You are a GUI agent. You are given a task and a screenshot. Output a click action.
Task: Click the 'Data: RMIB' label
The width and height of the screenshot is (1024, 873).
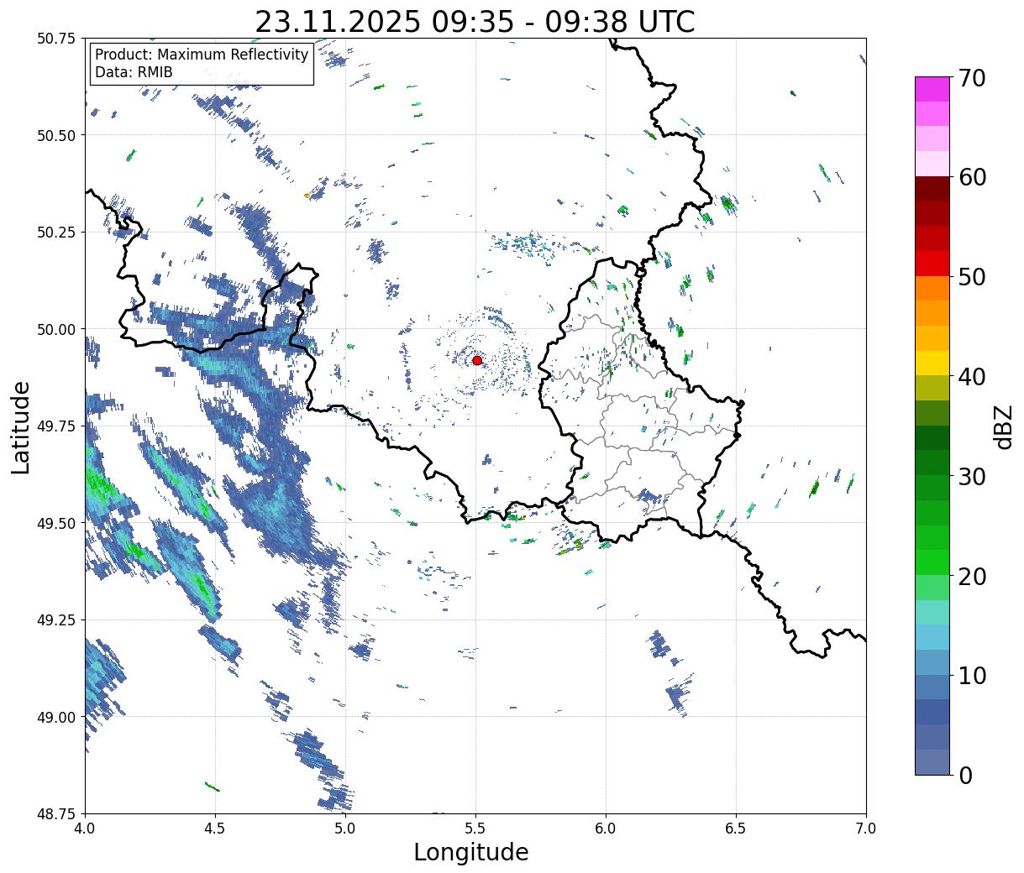point(134,72)
